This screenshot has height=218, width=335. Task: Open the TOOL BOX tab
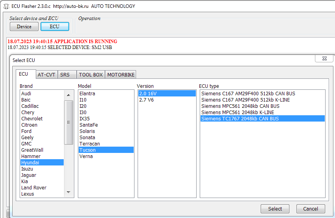tap(91, 75)
